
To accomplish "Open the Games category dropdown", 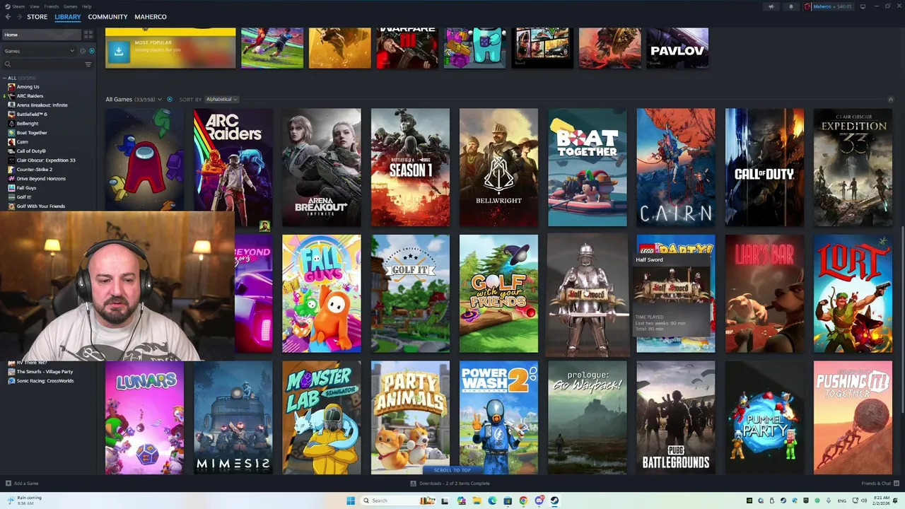I will click(39, 51).
